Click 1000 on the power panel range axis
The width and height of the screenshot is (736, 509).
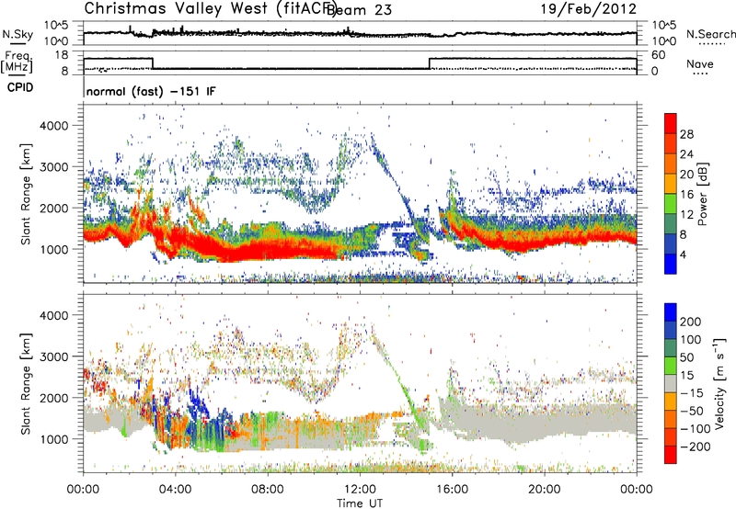click(53, 249)
